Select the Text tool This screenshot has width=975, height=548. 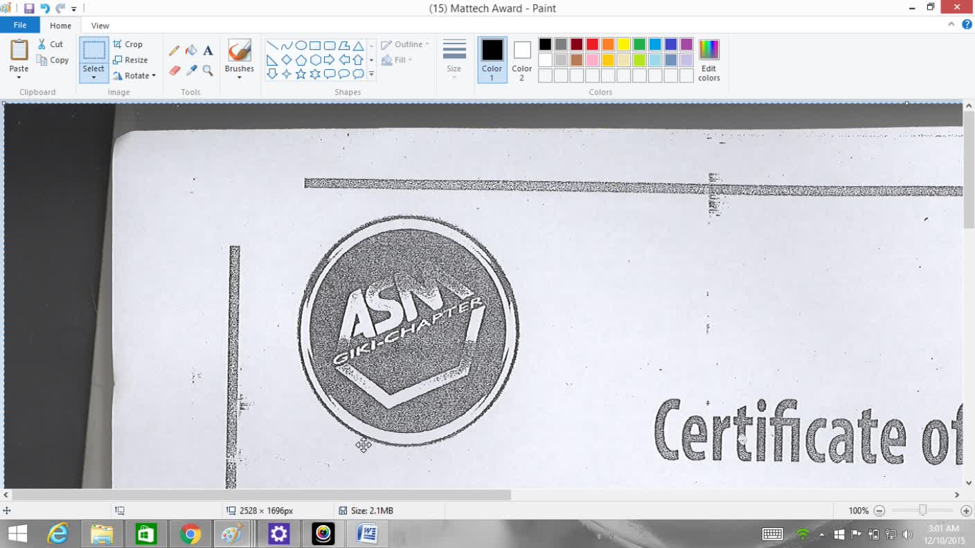pos(208,51)
